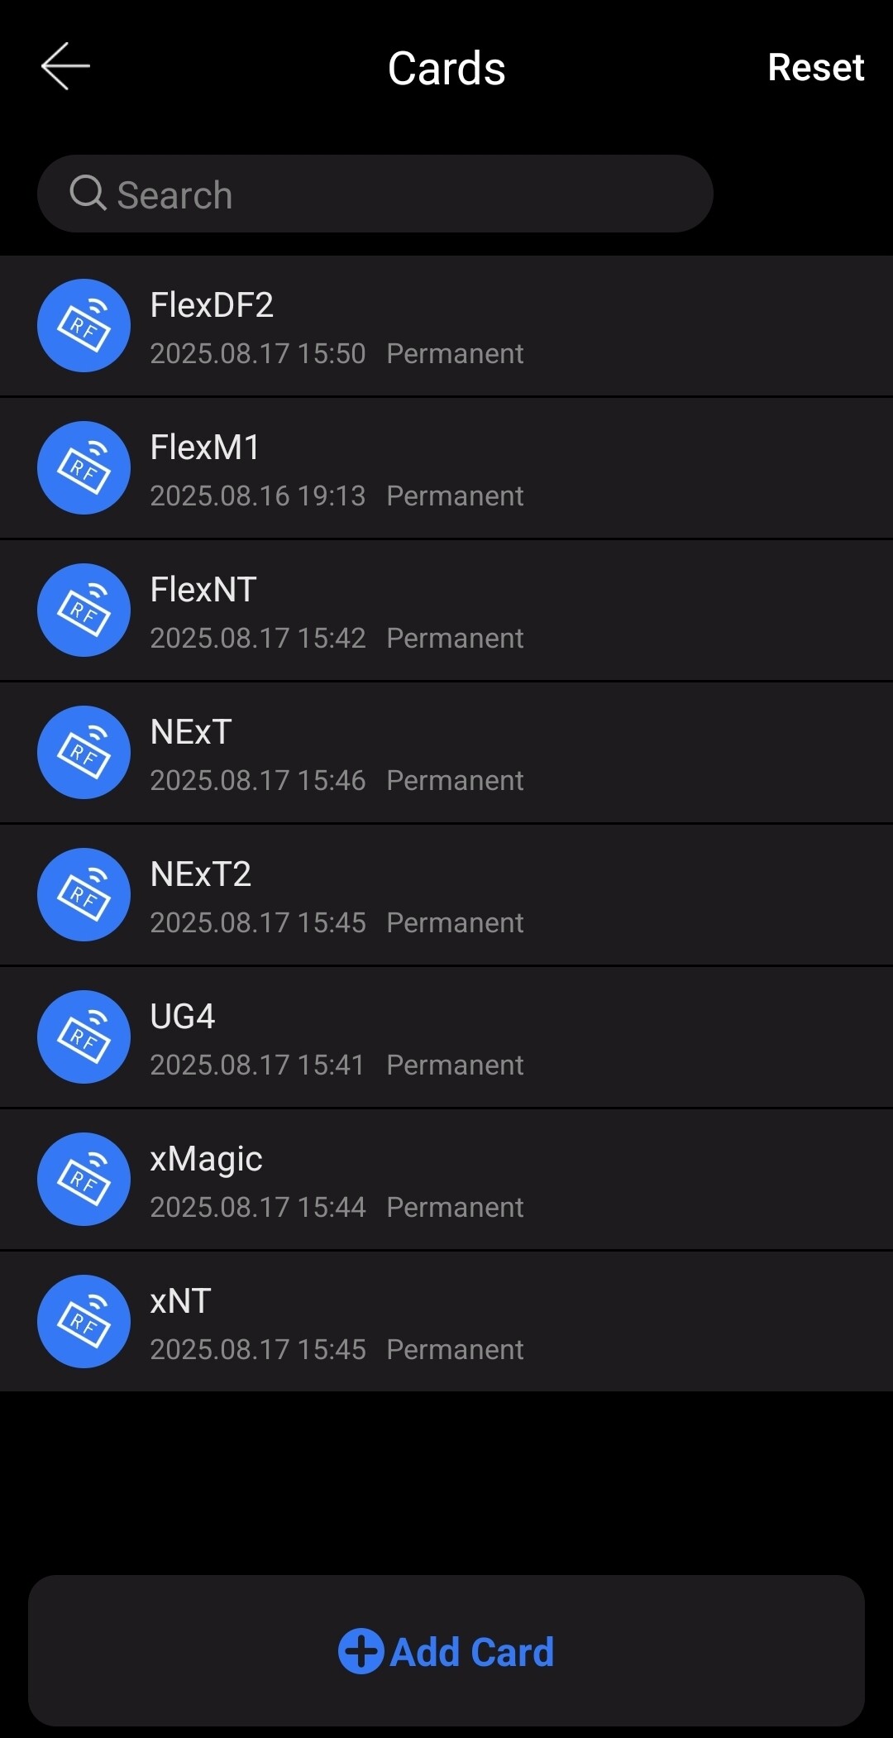Screen dimensions: 893x1738
Task: Focus the Search input field
Action: [397, 194]
